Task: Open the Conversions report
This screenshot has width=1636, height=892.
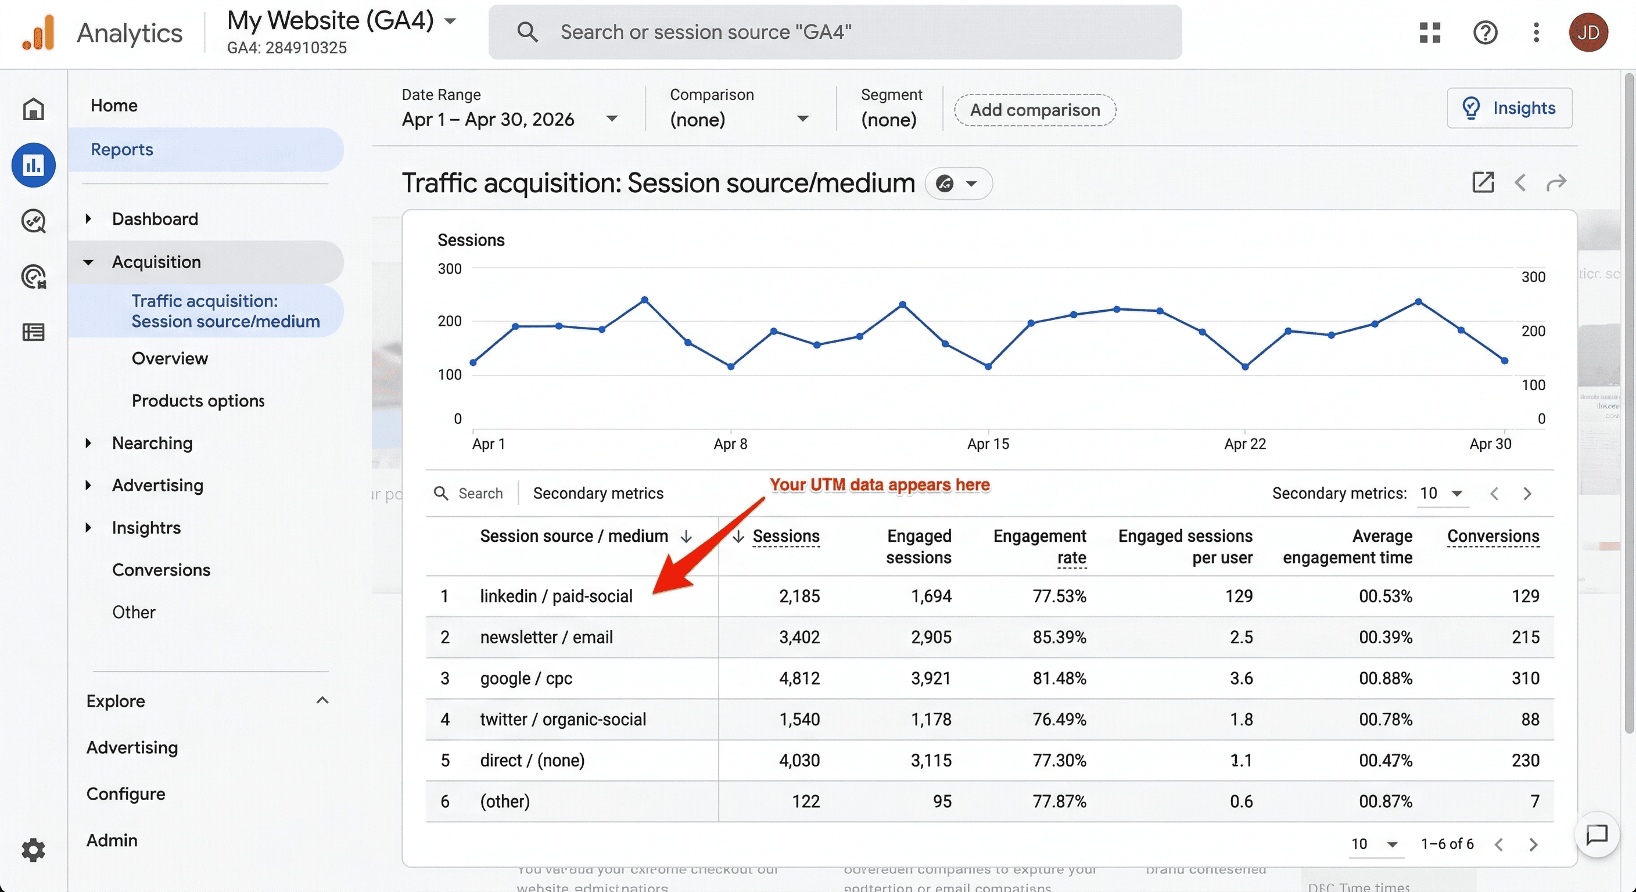Action: point(162,570)
